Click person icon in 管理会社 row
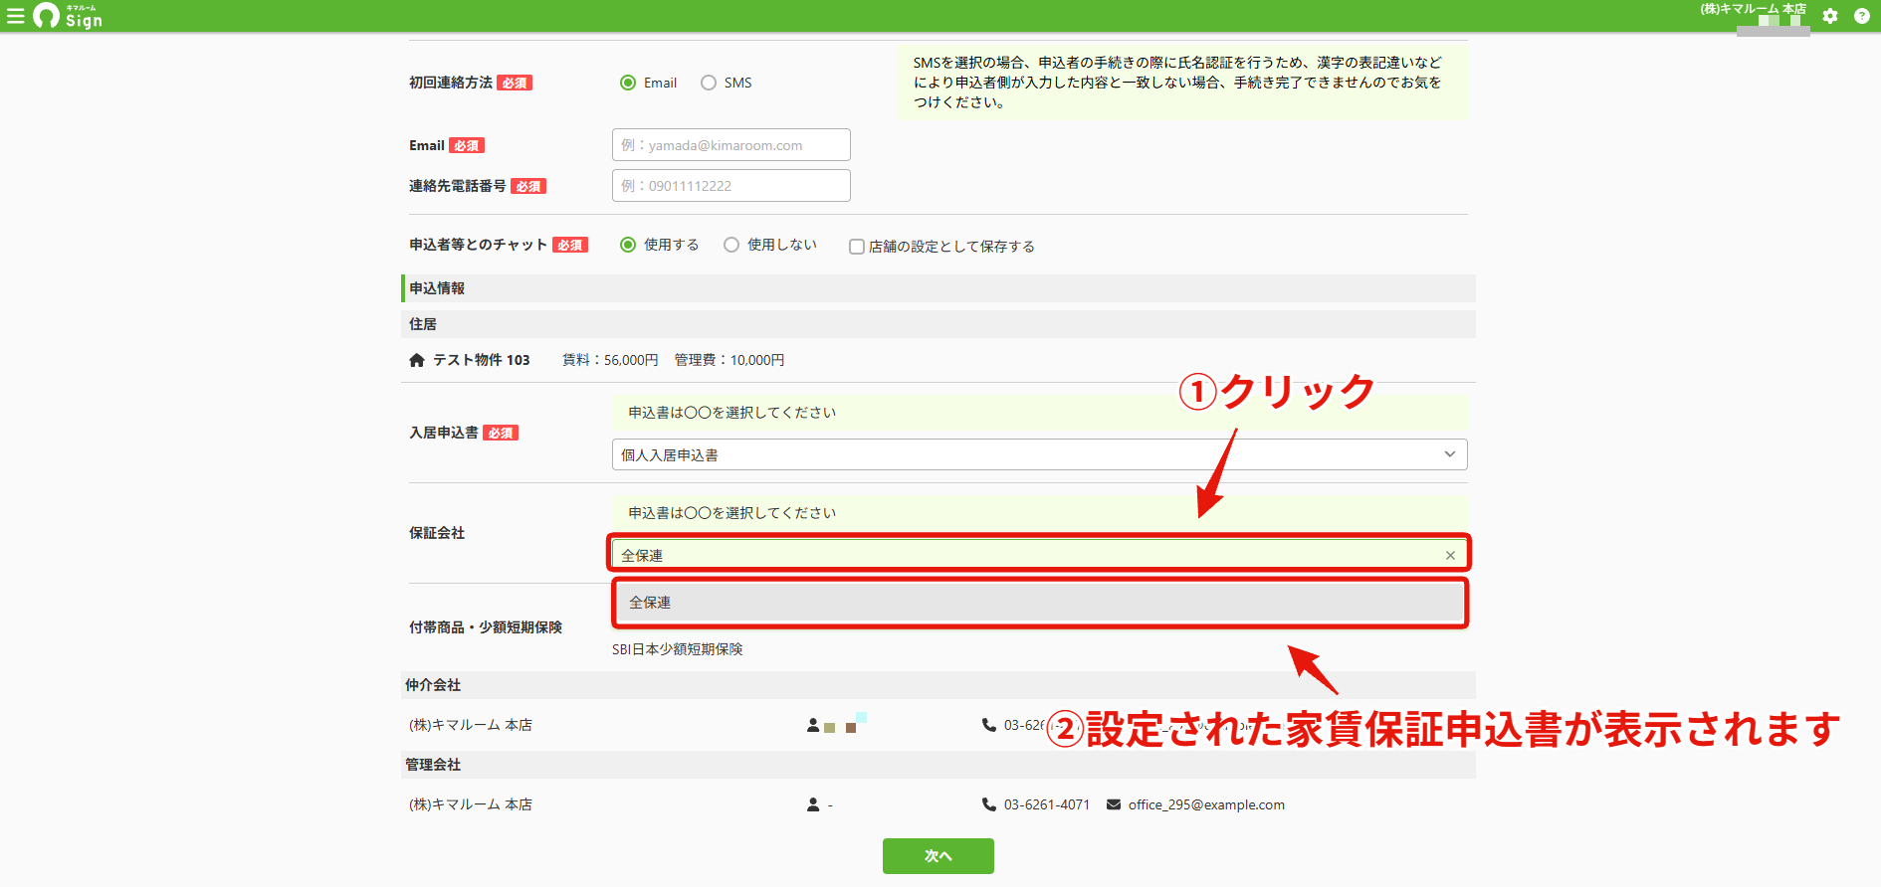This screenshot has height=887, width=1881. pyautogui.click(x=813, y=804)
